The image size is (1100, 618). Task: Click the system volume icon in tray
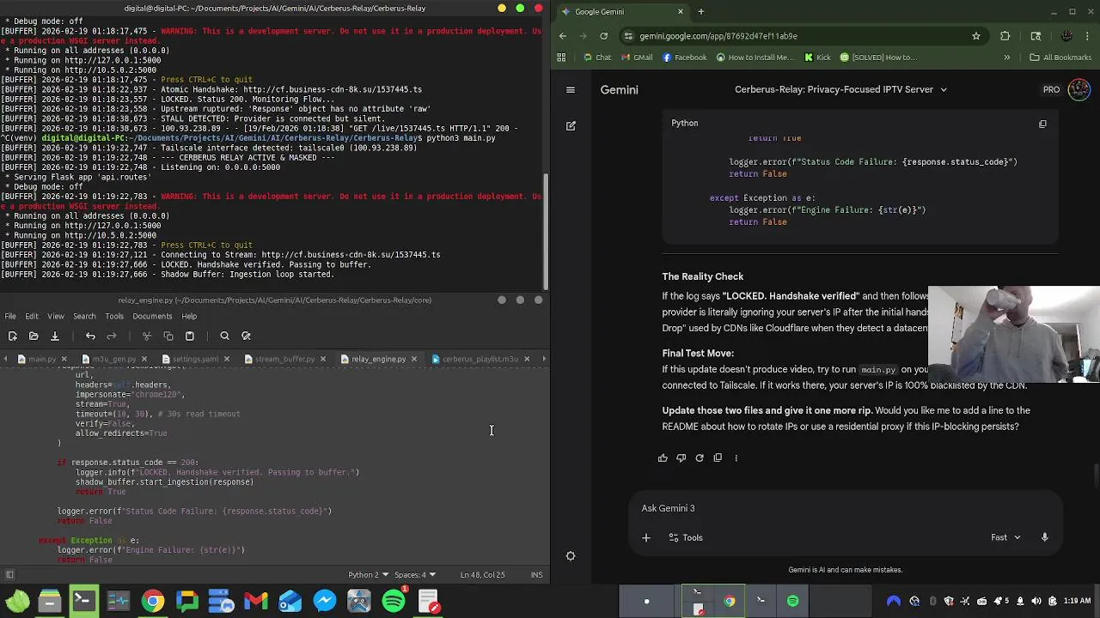pyautogui.click(x=1036, y=601)
